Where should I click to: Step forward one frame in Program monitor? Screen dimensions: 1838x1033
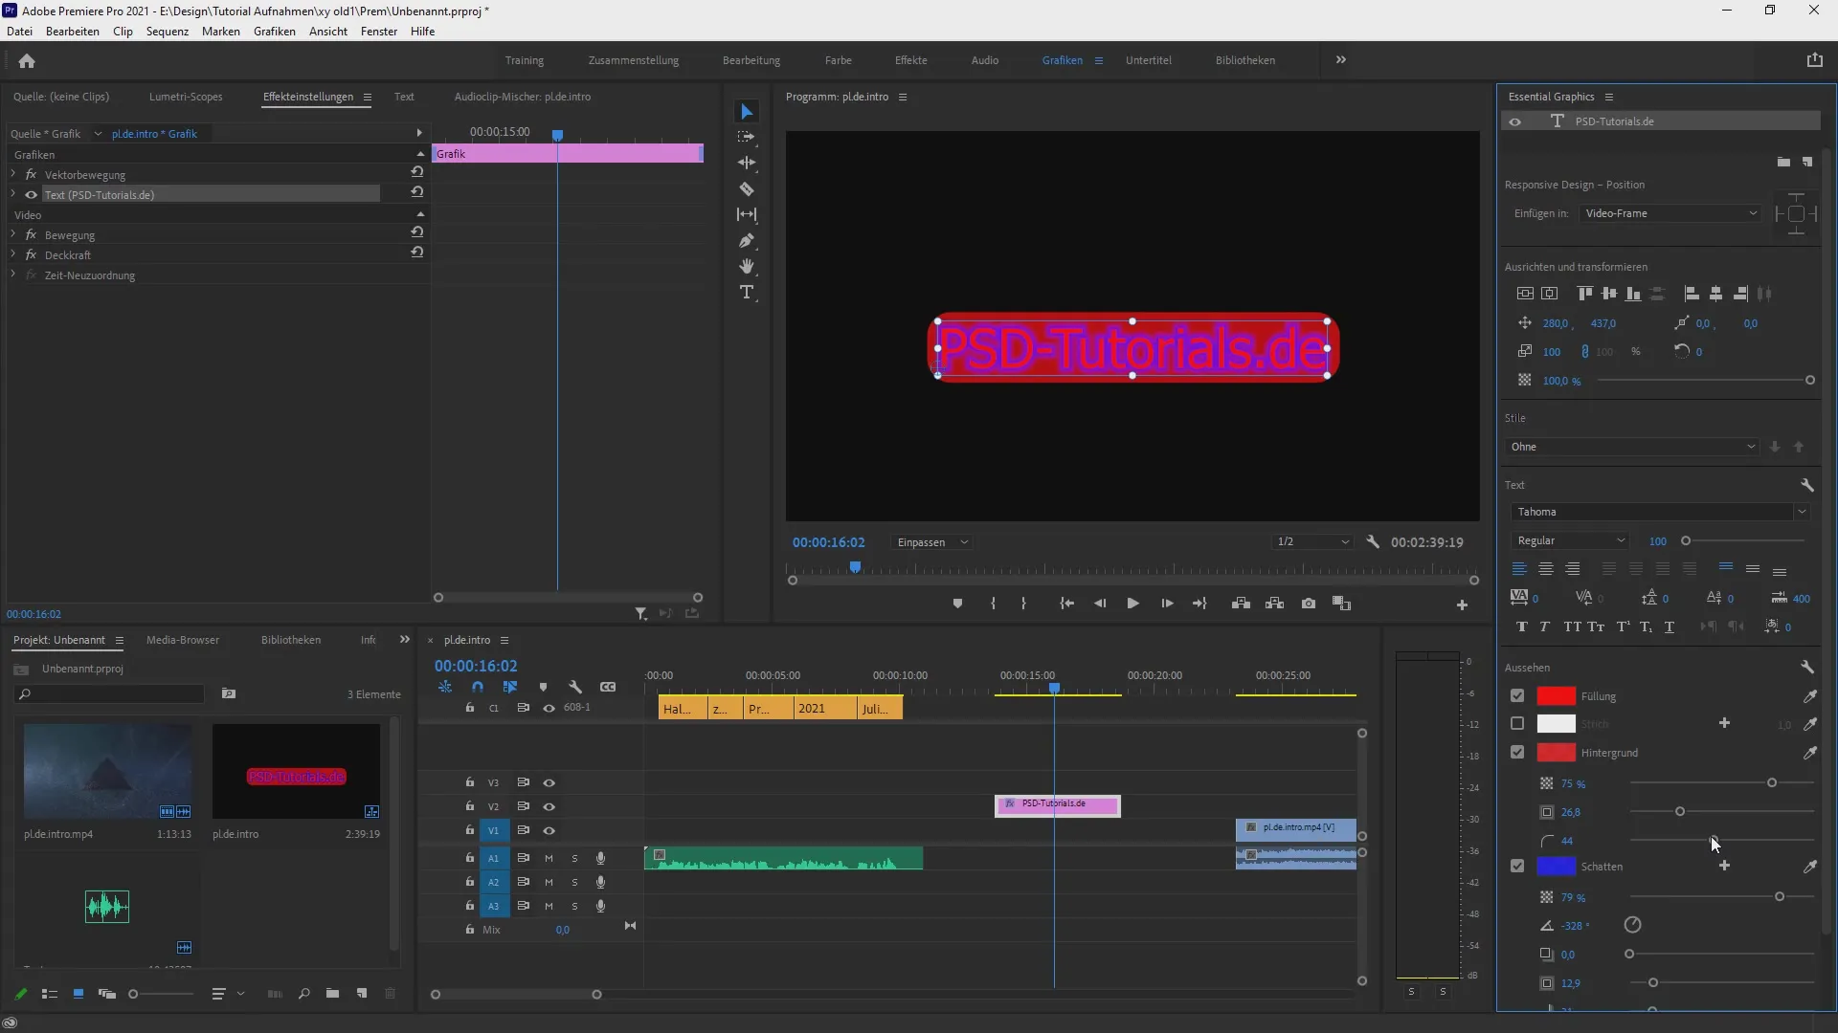pos(1167,604)
